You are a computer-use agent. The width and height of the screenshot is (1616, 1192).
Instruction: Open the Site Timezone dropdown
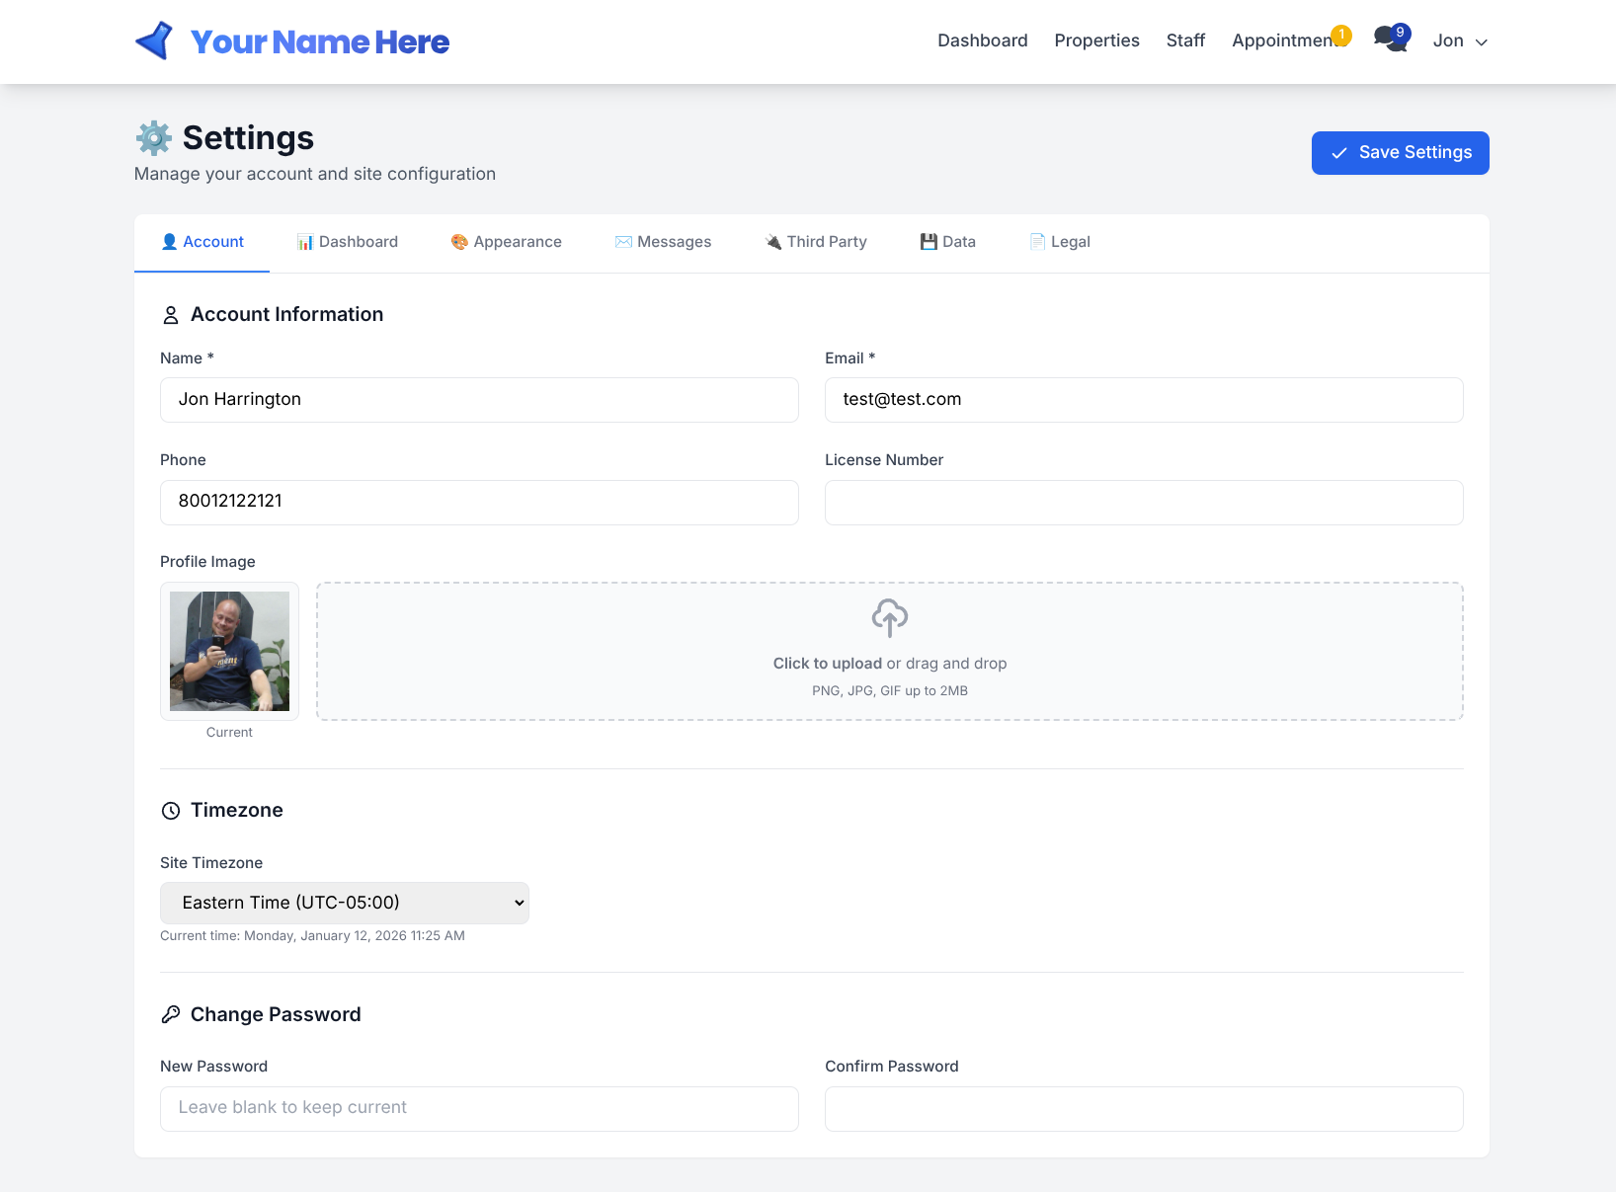tap(344, 902)
